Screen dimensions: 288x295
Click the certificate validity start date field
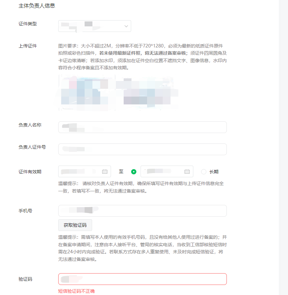pyautogui.click(x=81, y=171)
